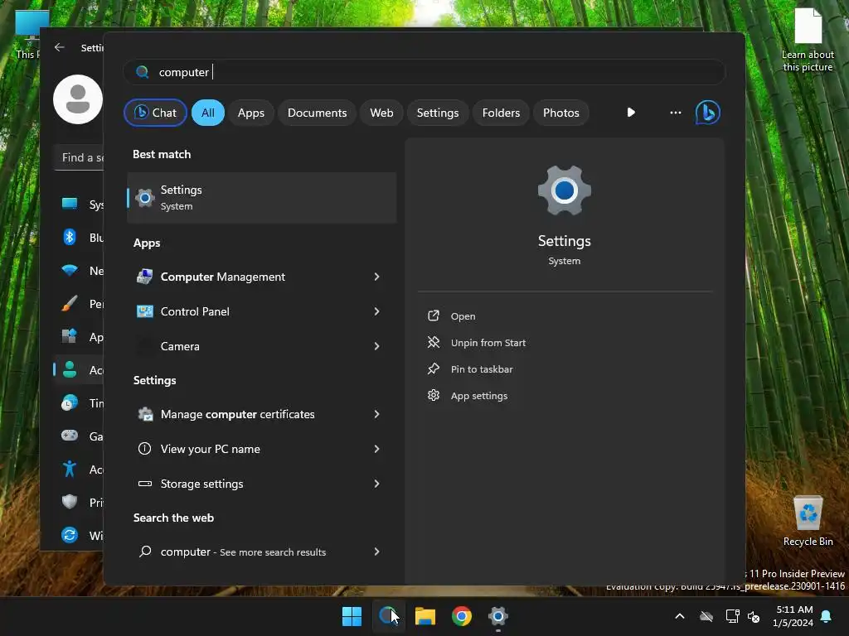Open File Explorer from taskbar
Viewport: 849px width, 636px height.
point(425,616)
